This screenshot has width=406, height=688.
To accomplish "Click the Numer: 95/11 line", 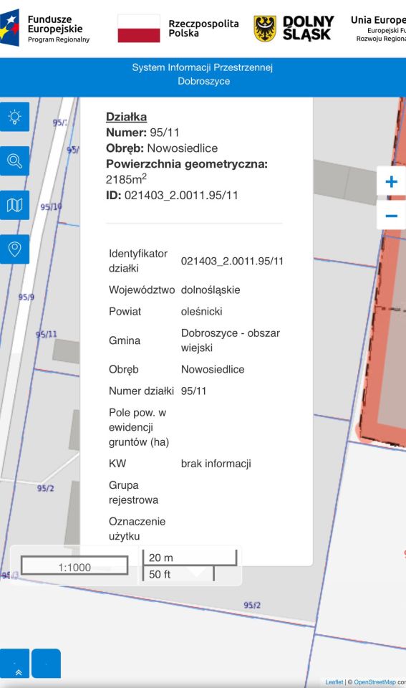I will 142,133.
